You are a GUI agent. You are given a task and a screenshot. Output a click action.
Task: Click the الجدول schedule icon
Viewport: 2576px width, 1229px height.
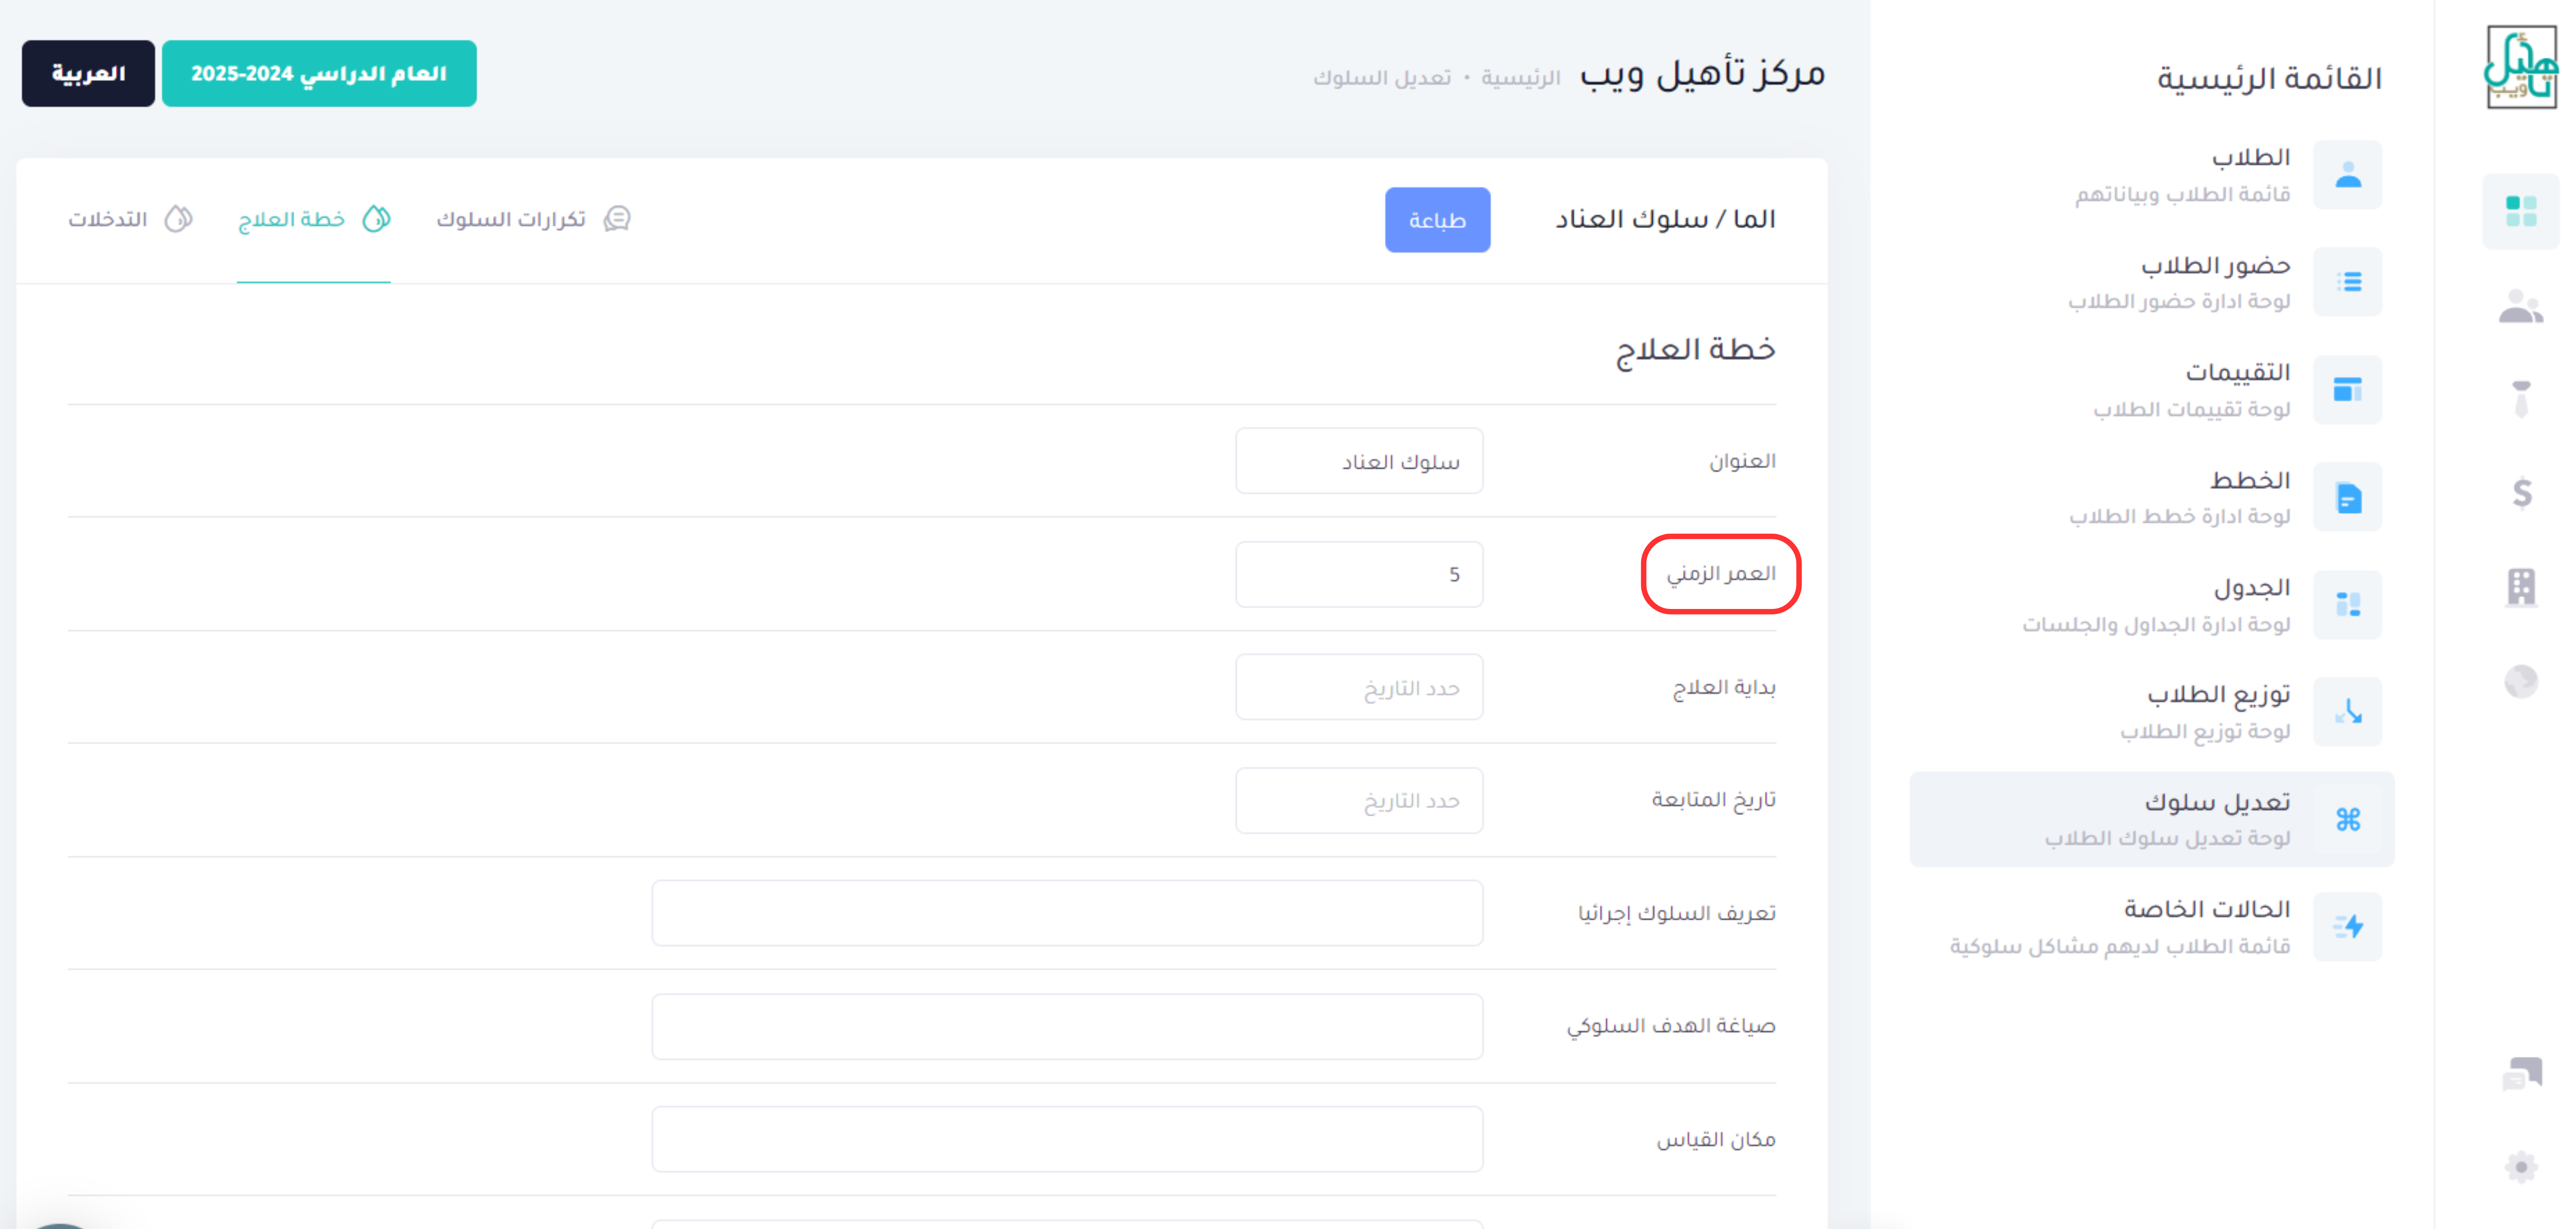point(2348,604)
